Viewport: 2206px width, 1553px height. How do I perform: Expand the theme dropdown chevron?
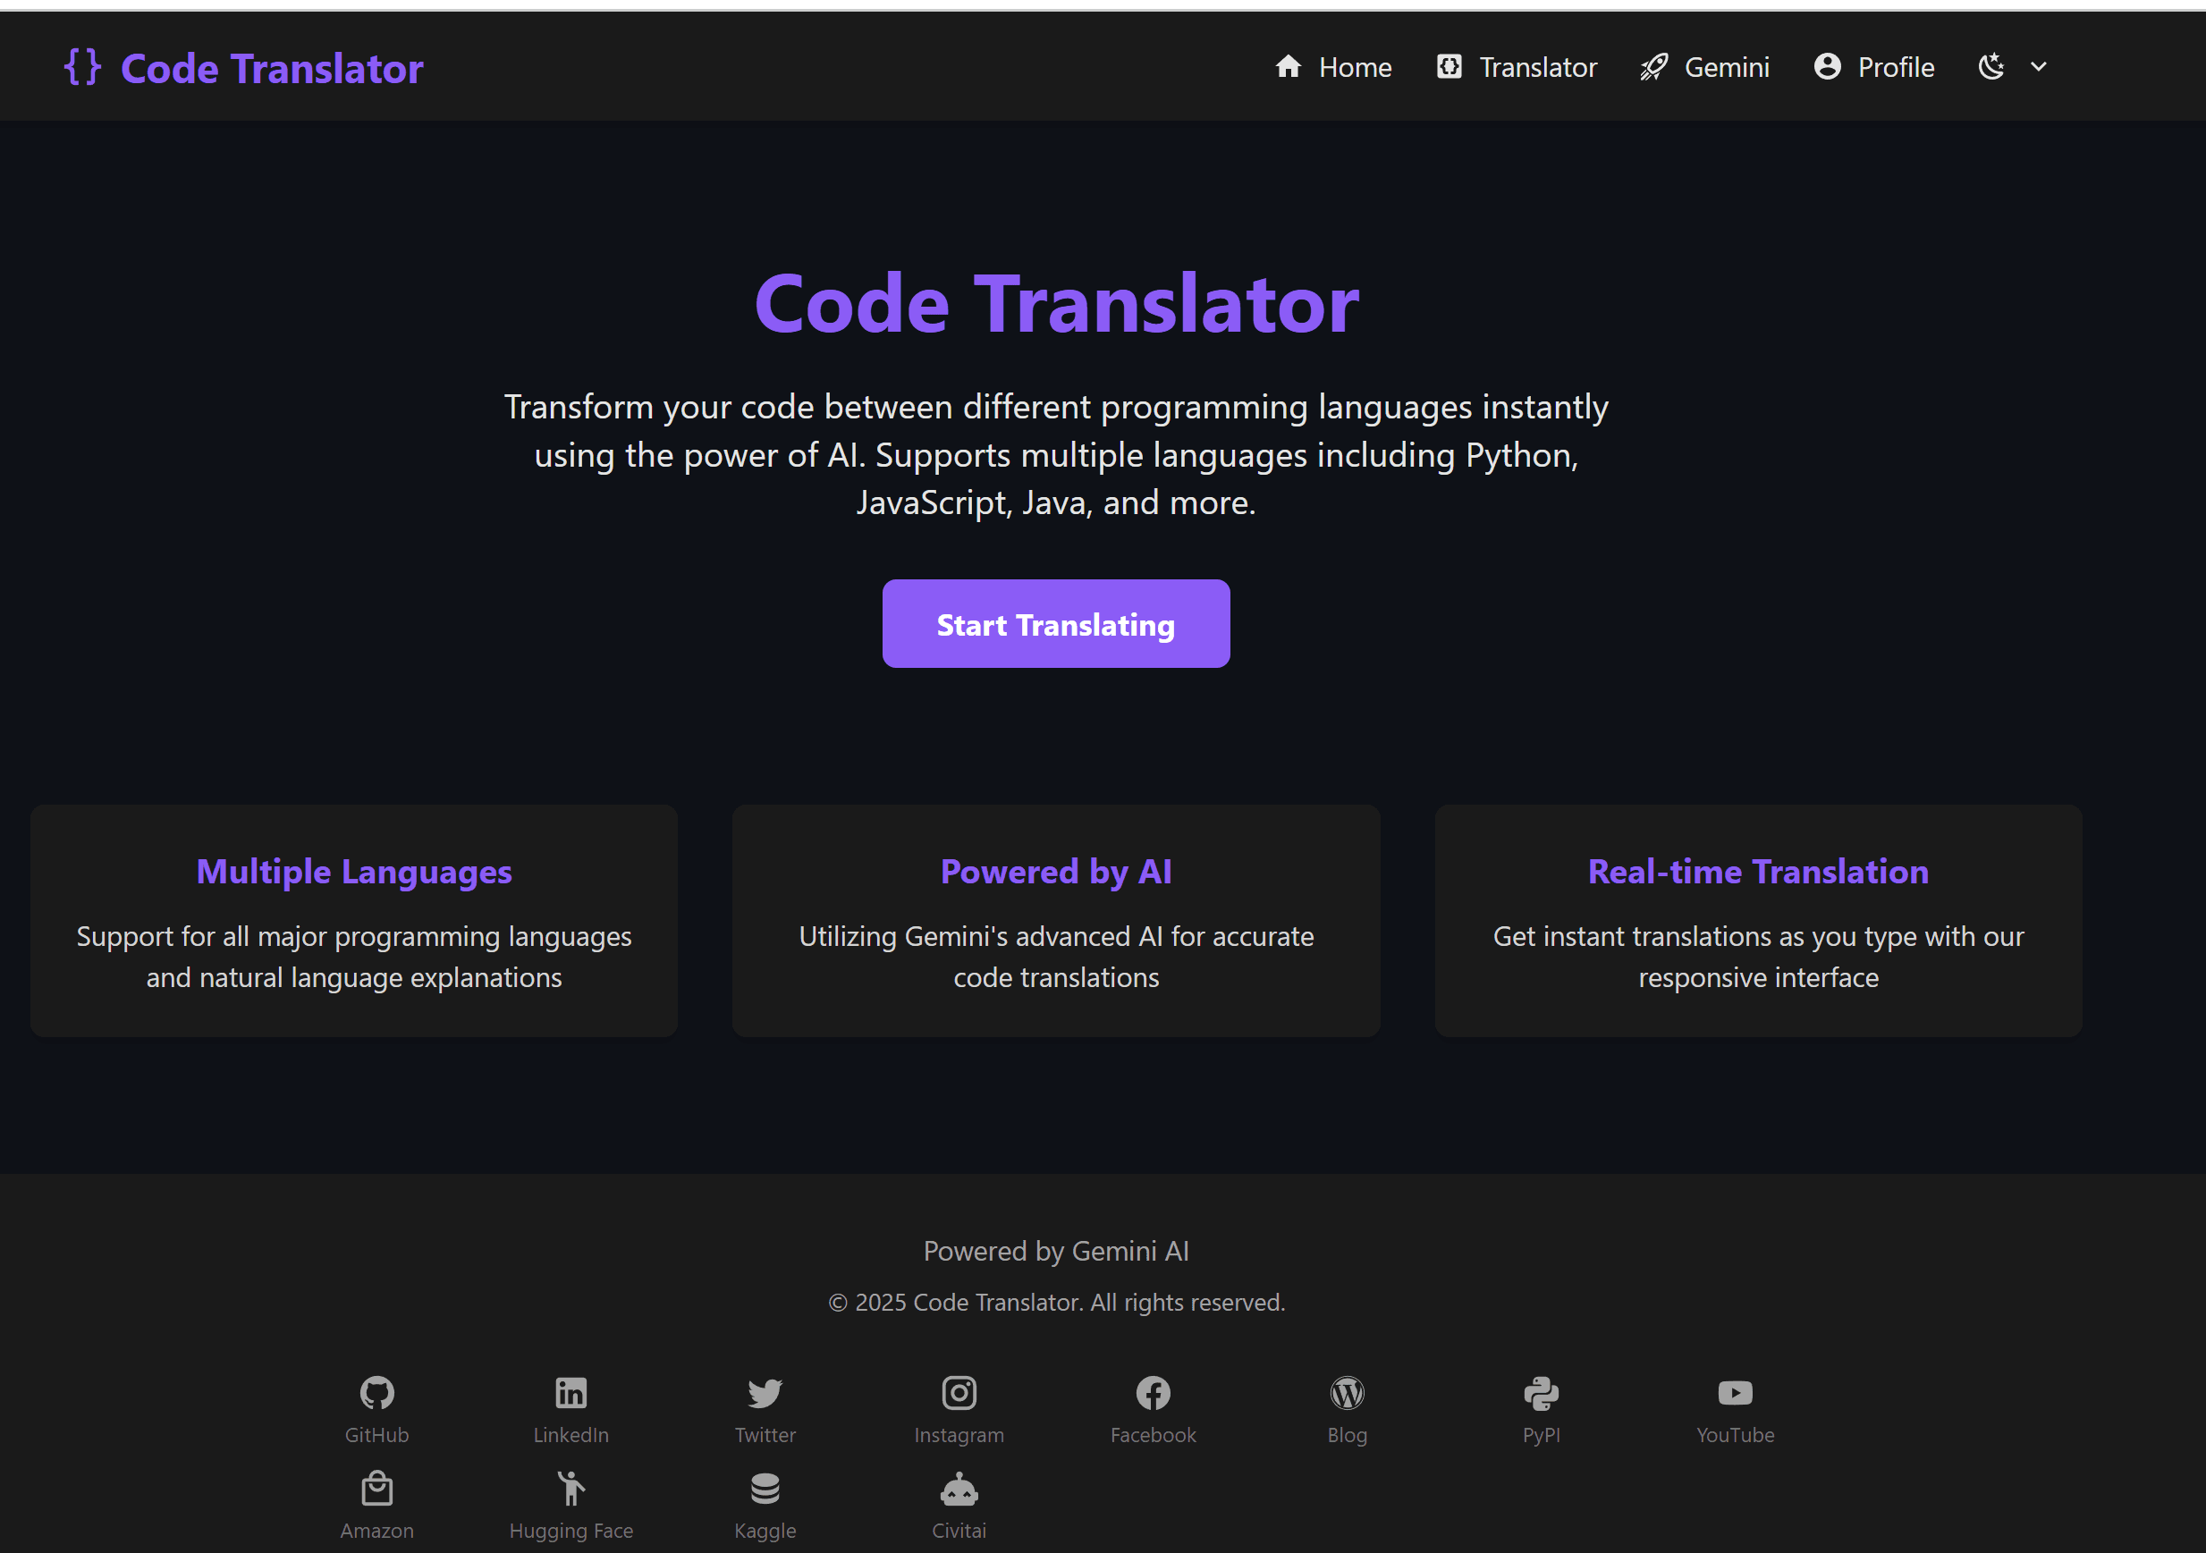pyautogui.click(x=2038, y=67)
